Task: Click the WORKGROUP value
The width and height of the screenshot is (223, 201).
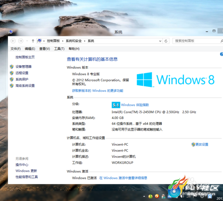Action: point(122,163)
